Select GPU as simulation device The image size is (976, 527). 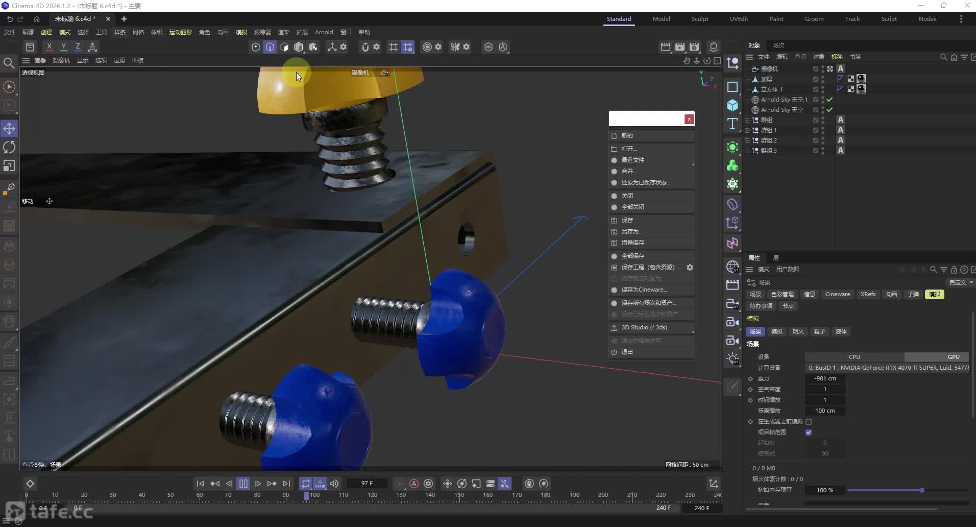click(x=937, y=357)
